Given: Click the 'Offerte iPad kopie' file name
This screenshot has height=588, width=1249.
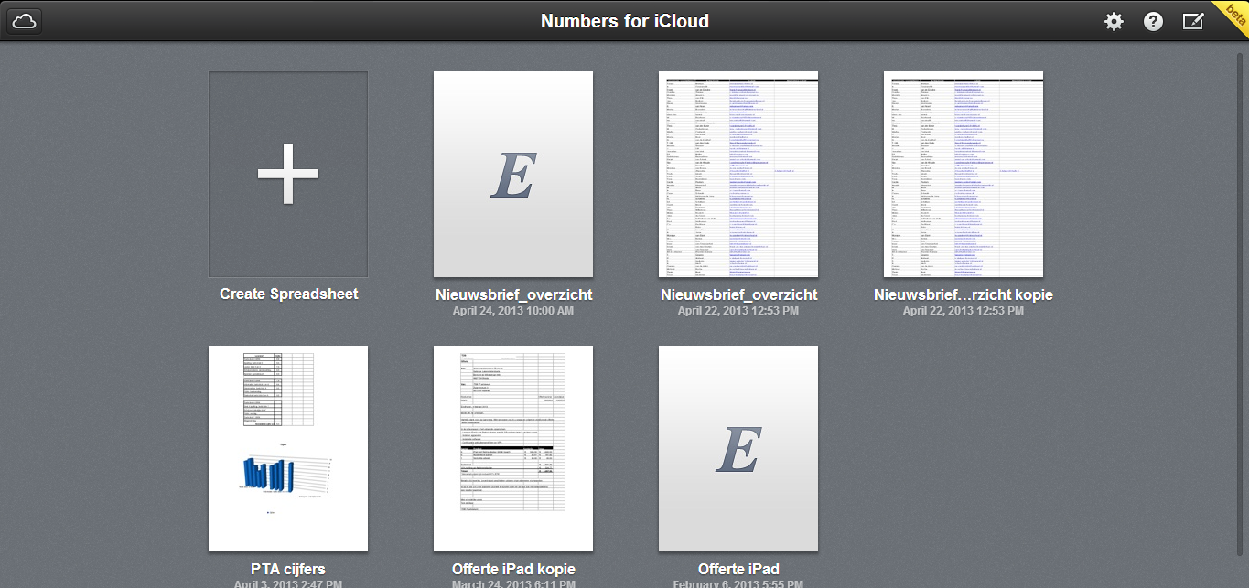Looking at the screenshot, I should pos(513,569).
